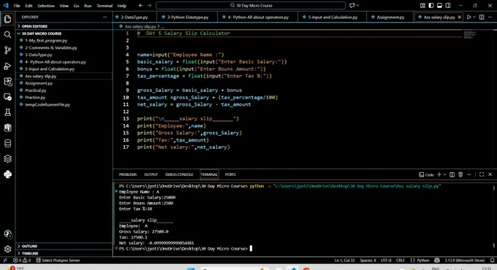
Task: Open the Extensions view
Action: point(7,81)
